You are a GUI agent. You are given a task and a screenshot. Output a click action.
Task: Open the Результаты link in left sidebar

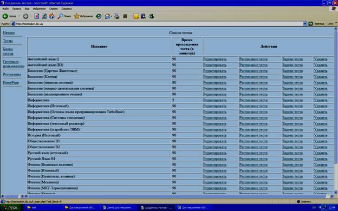(12, 74)
